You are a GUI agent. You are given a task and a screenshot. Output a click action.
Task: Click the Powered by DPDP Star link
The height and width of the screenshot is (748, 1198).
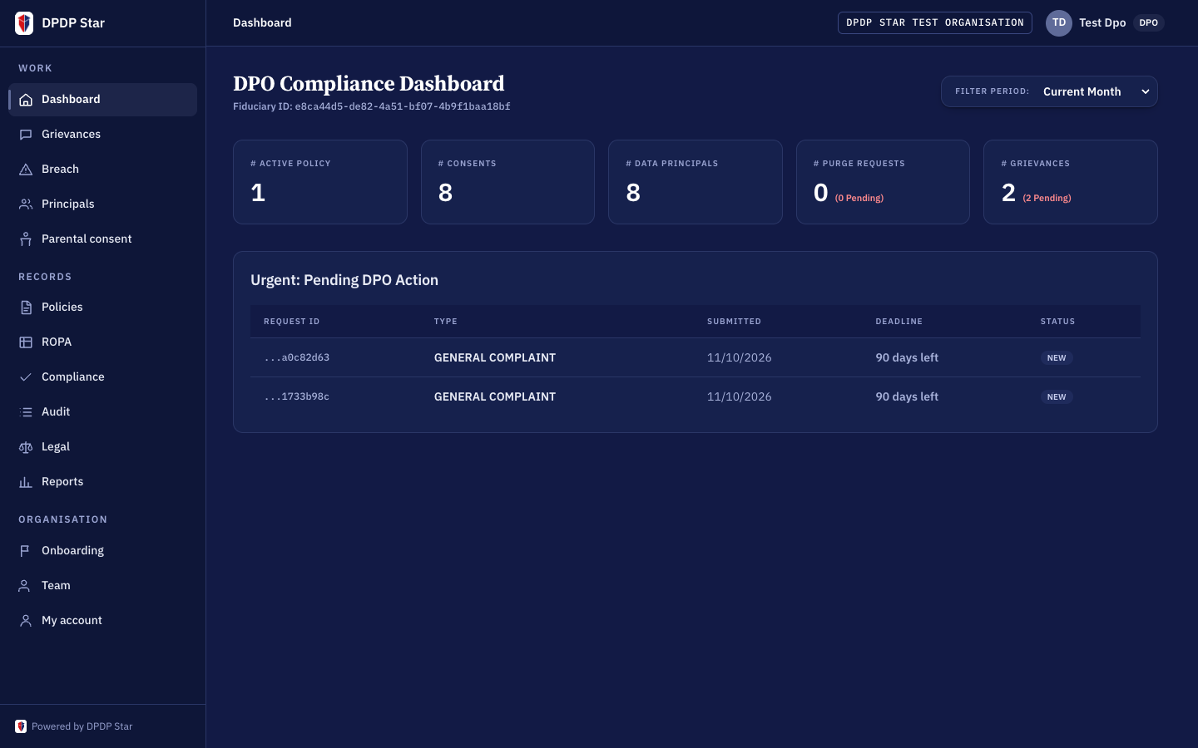pyautogui.click(x=74, y=726)
